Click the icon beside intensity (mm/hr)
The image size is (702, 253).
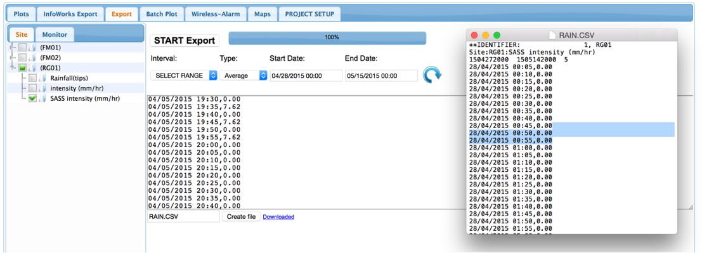42,88
